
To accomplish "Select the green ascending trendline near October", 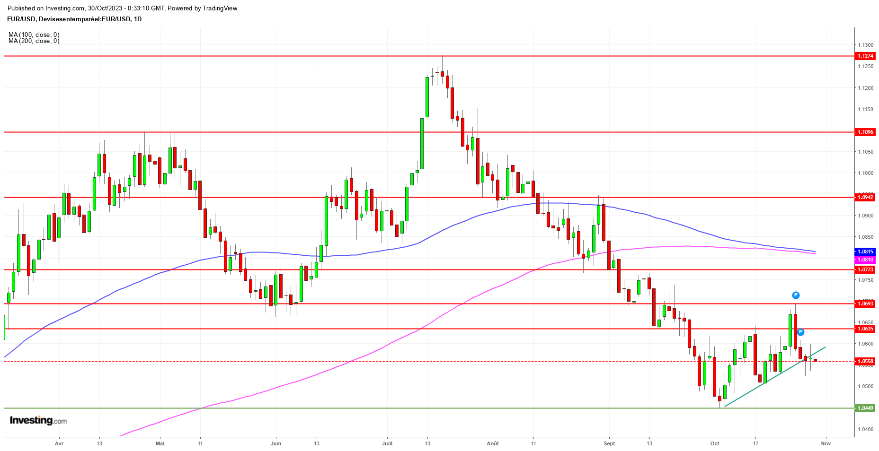I will click(x=775, y=377).
